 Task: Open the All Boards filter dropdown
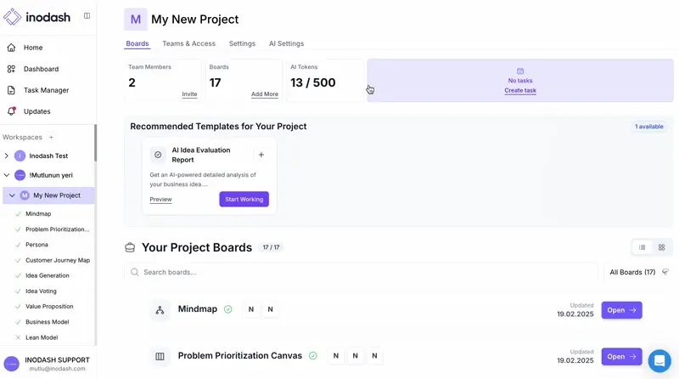point(638,272)
